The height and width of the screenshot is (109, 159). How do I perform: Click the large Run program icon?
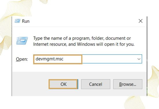point(22,41)
